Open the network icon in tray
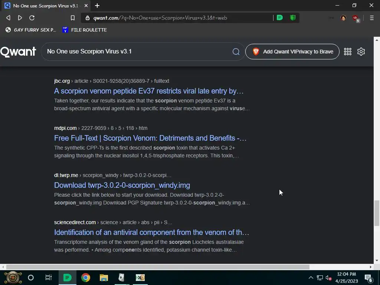 tap(320, 278)
